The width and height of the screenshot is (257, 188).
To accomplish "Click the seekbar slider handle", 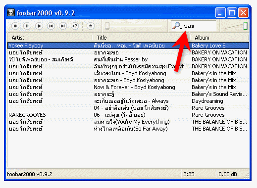I will 107,26.
